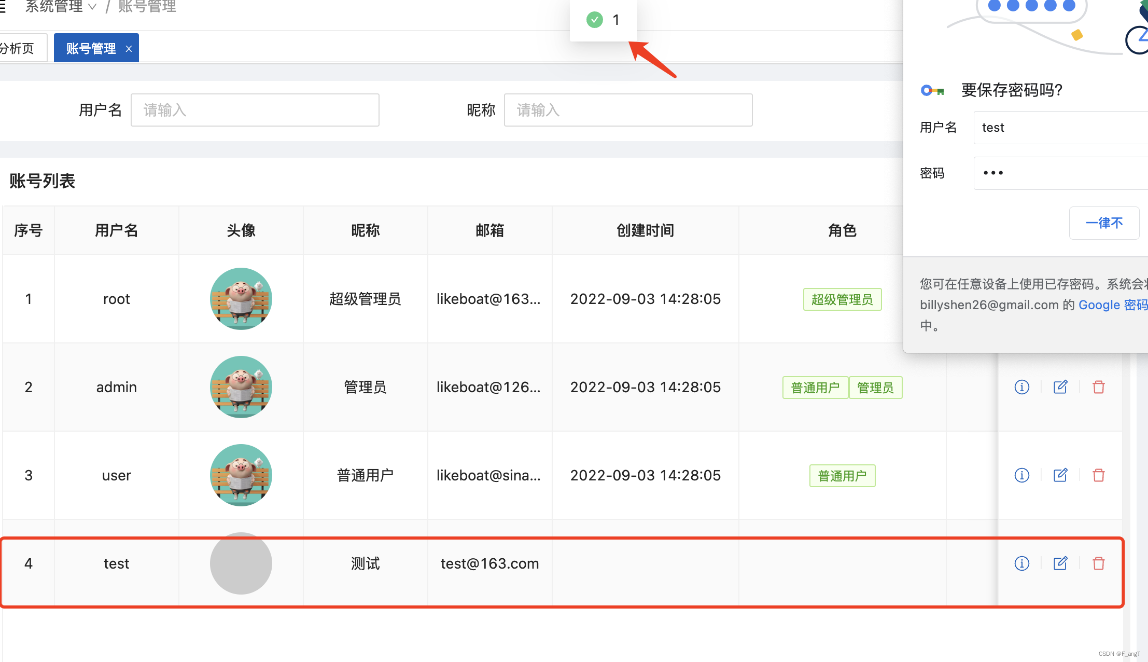Screen dimensions: 1148x662
Task: Click the 超级管理员 role tag
Action: (842, 299)
